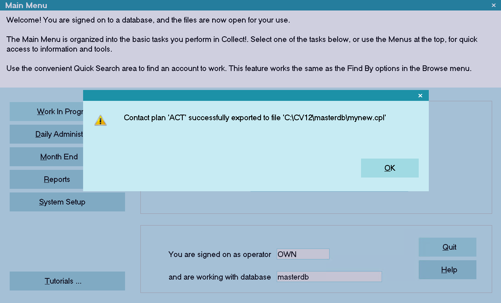Close the export confirmation dialog with X
Image resolution: width=501 pixels, height=303 pixels.
tap(420, 96)
